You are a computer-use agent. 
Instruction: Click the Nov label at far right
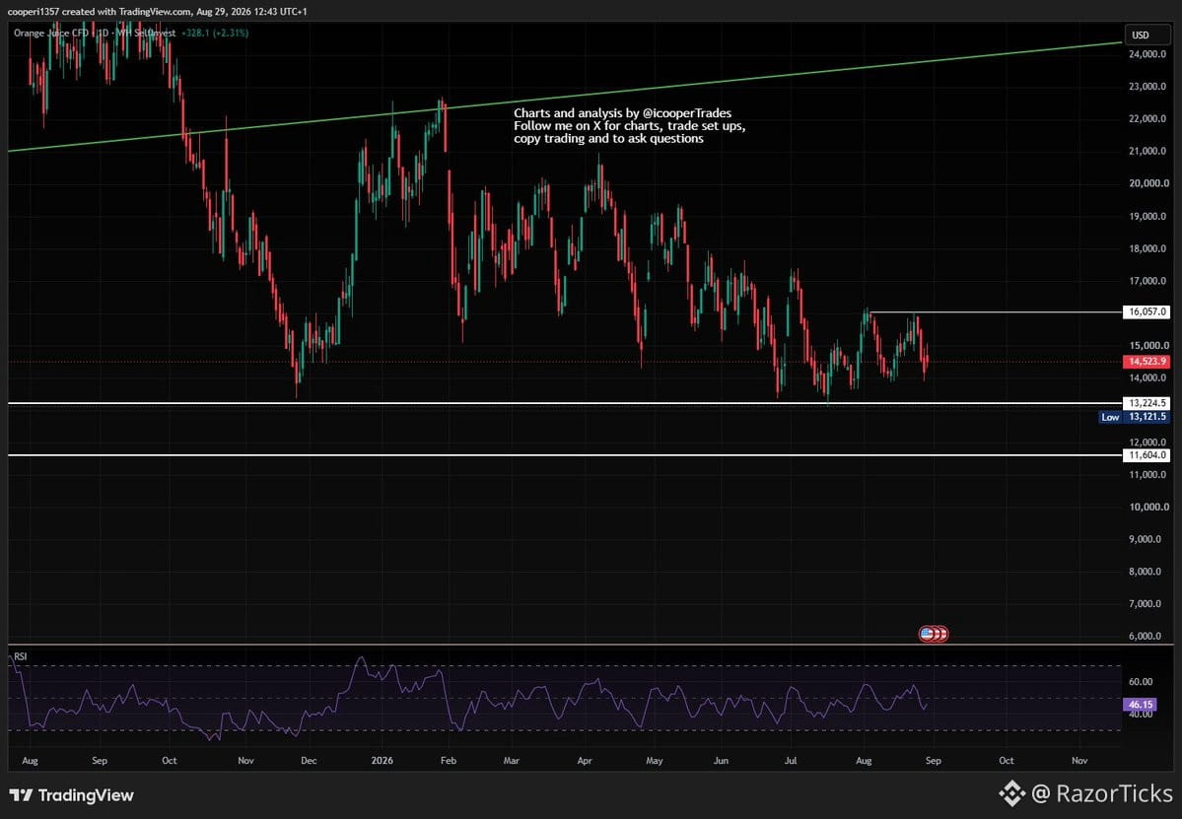tap(1079, 760)
